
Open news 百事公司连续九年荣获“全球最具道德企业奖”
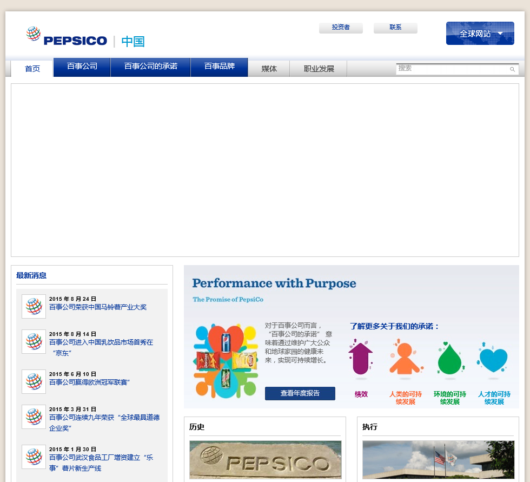(104, 422)
